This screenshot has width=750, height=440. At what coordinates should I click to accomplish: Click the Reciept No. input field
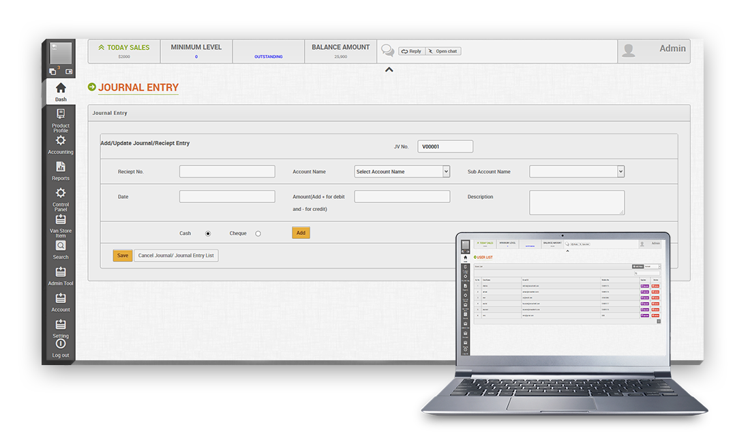[227, 172]
